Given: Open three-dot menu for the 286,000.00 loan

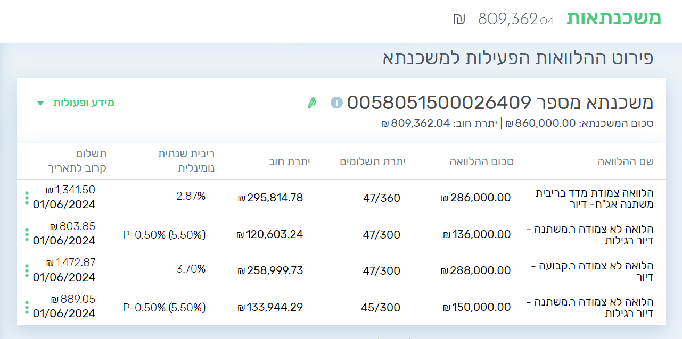Looking at the screenshot, I should pos(27,198).
